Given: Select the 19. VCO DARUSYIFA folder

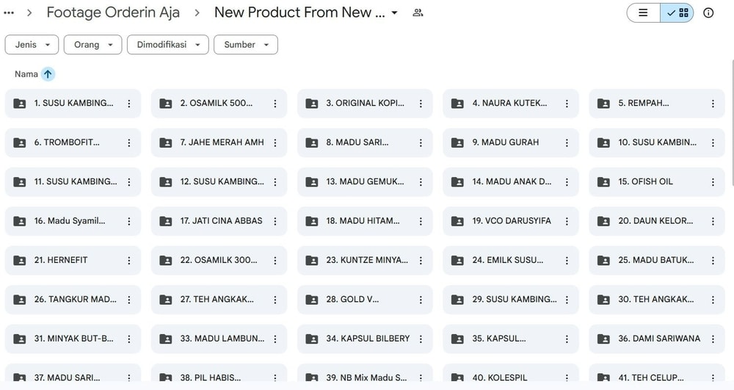Looking at the screenshot, I should pyautogui.click(x=512, y=221).
